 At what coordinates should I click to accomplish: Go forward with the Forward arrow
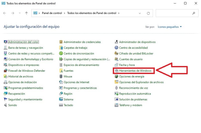[13, 13]
